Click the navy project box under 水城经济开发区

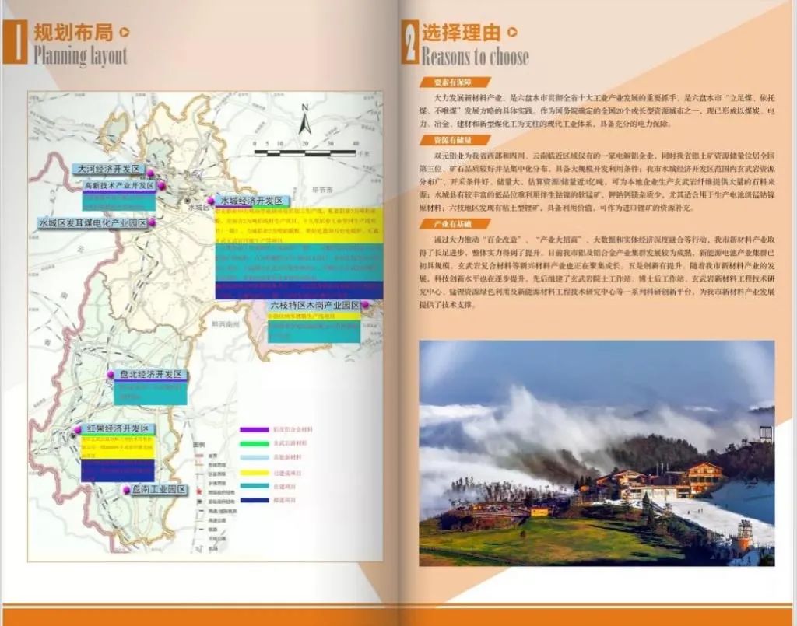pyautogui.click(x=299, y=290)
